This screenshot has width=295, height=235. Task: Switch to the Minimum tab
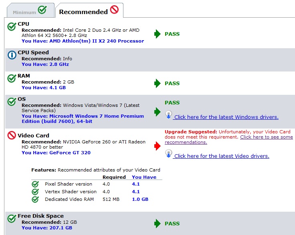pyautogui.click(x=31, y=10)
